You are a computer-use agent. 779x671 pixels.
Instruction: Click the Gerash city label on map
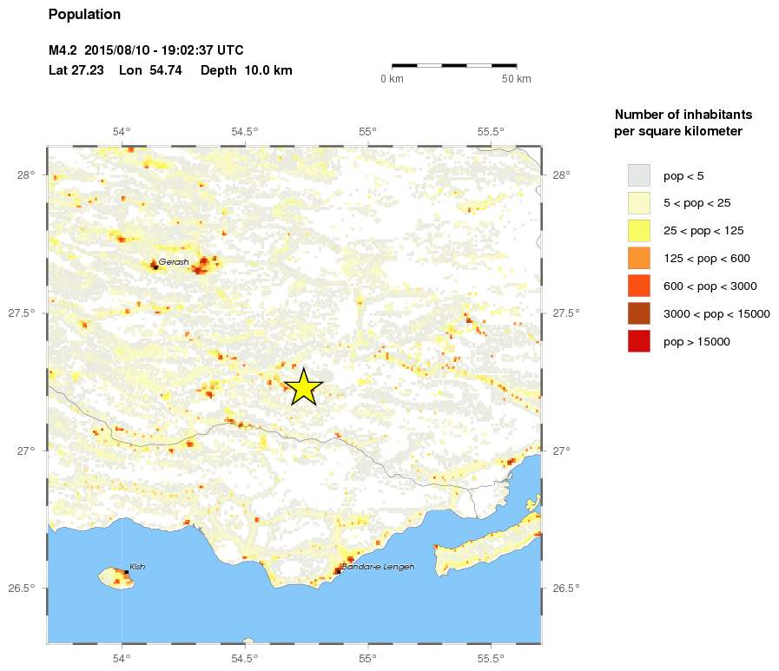pyautogui.click(x=174, y=261)
